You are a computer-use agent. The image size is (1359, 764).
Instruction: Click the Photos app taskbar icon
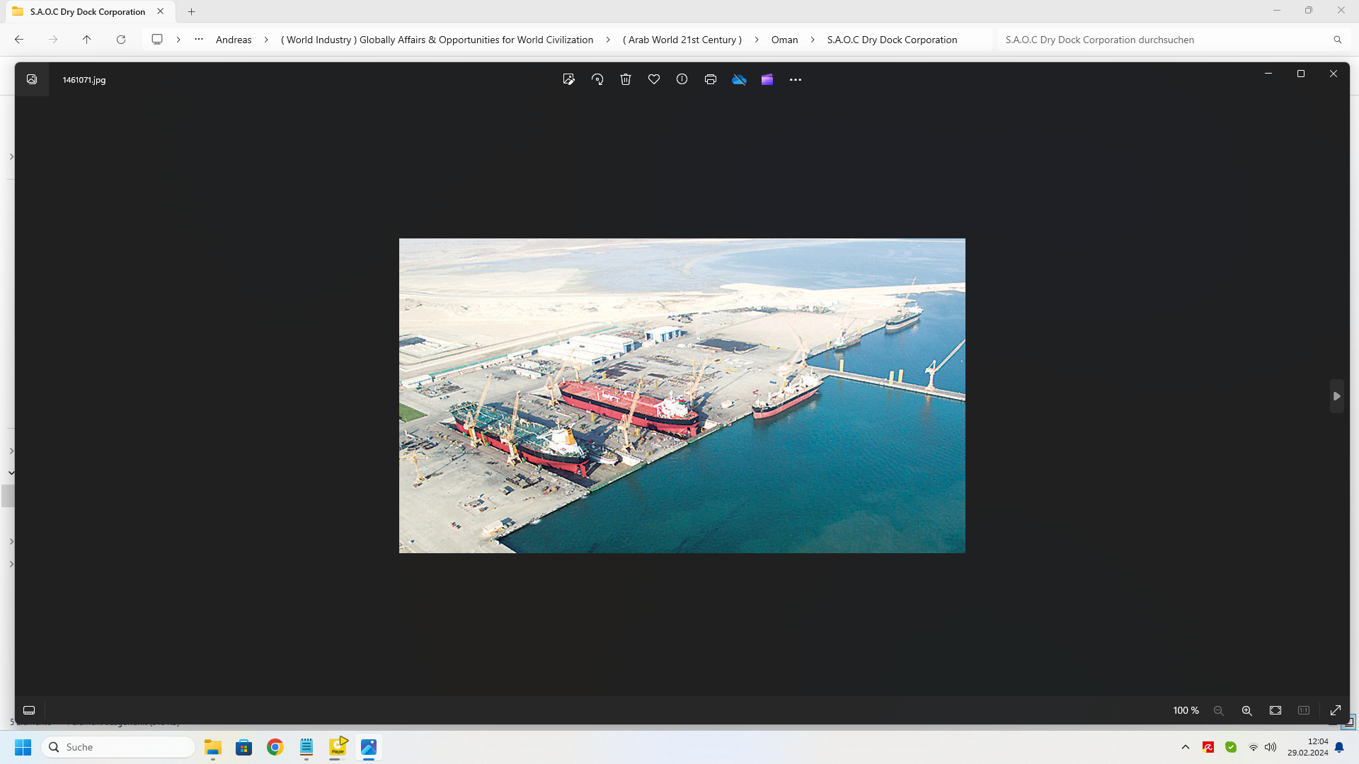pyautogui.click(x=369, y=747)
